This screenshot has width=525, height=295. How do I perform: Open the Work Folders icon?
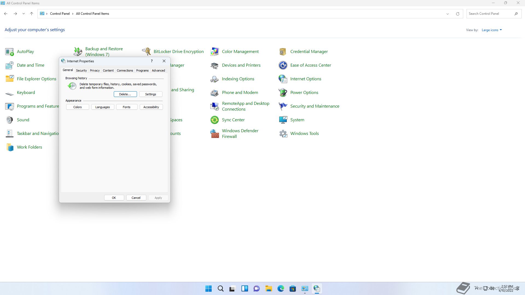tap(10, 147)
